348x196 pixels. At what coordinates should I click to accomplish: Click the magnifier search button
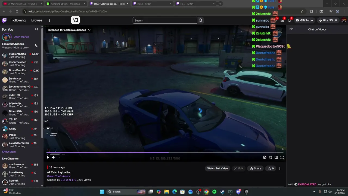point(201,20)
